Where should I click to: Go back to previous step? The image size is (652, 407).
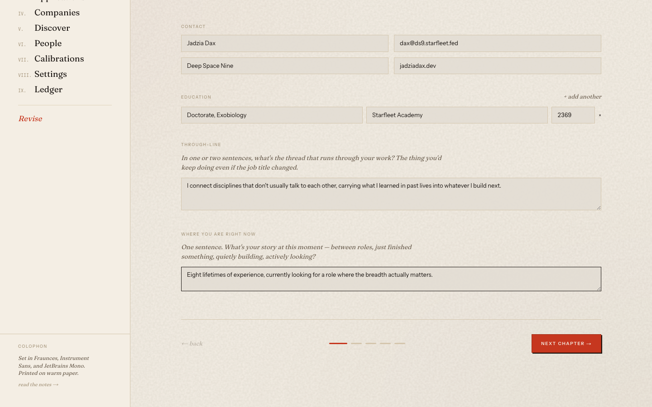click(192, 344)
